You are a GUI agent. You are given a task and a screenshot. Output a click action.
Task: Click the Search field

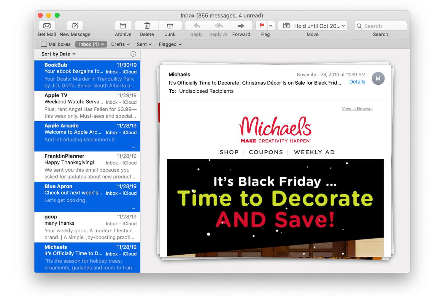(x=381, y=26)
